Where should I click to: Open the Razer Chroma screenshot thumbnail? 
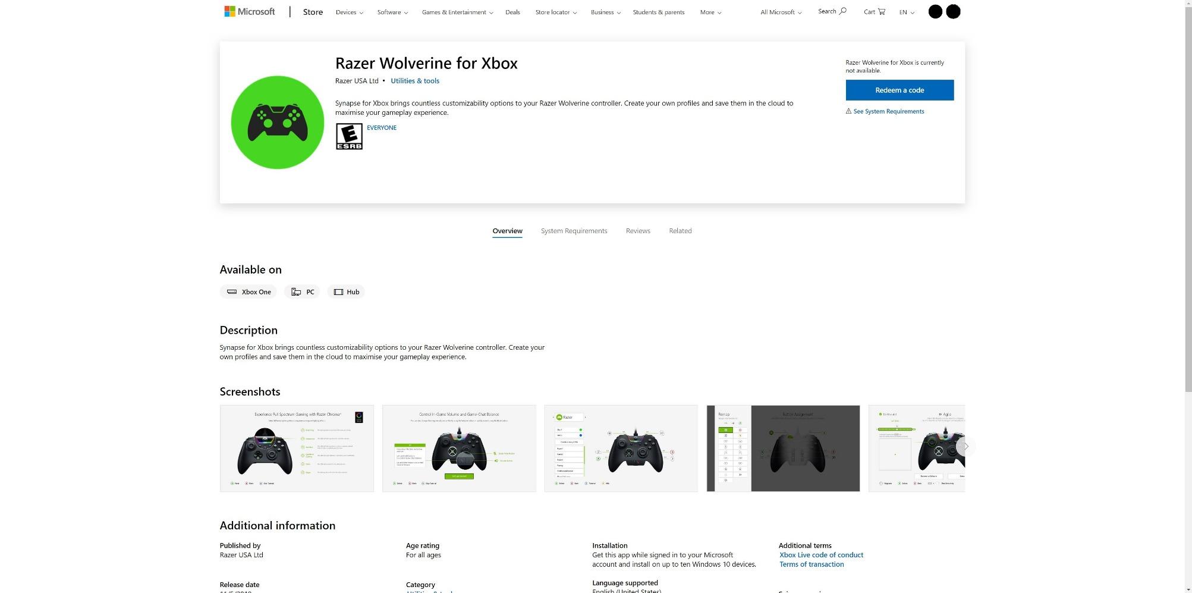[x=297, y=448]
